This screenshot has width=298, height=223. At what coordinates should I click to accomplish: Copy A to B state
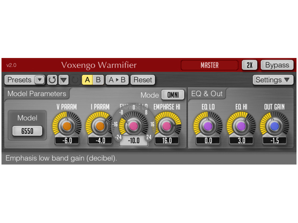117,80
